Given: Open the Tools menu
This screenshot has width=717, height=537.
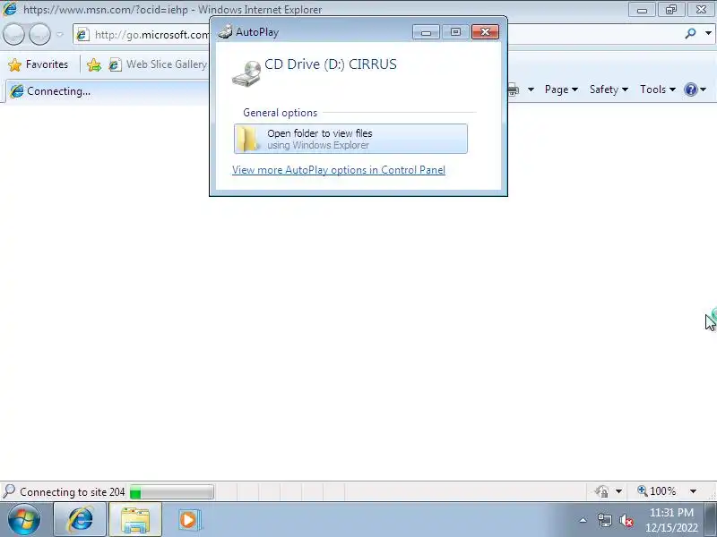Looking at the screenshot, I should click(658, 89).
